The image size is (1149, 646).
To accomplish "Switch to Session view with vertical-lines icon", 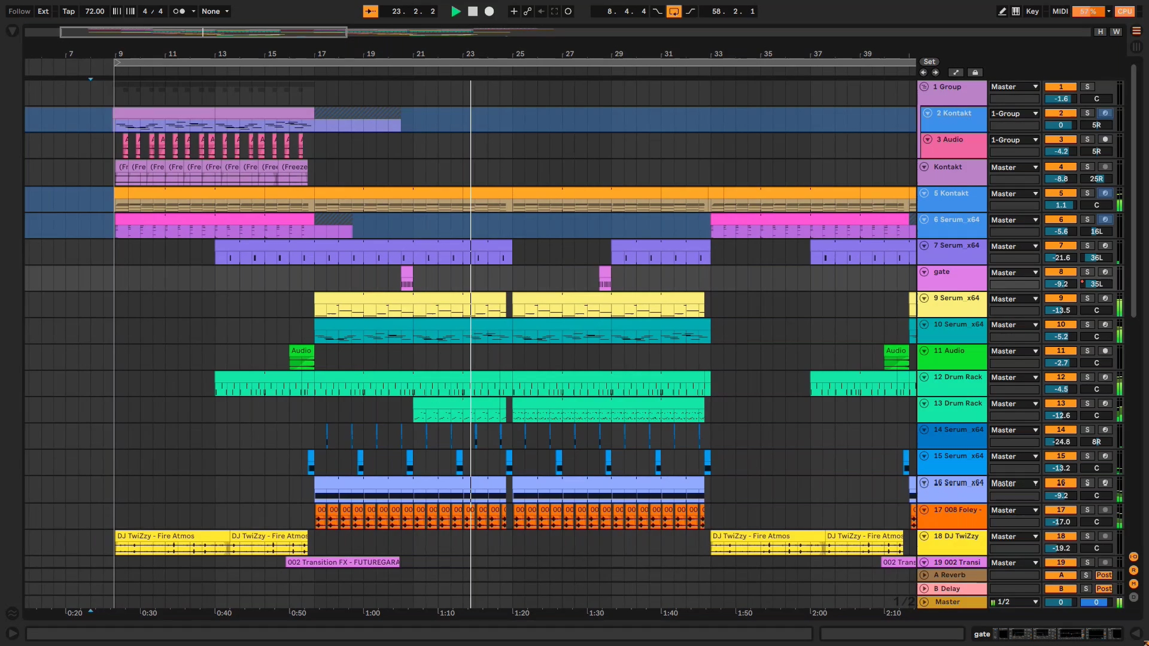I will (1136, 47).
